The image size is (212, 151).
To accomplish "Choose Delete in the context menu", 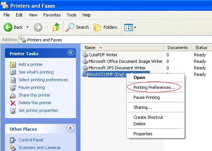I will point(156,124).
